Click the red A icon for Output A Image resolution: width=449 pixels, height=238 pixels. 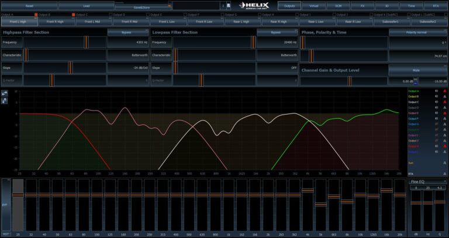[x=445, y=91]
